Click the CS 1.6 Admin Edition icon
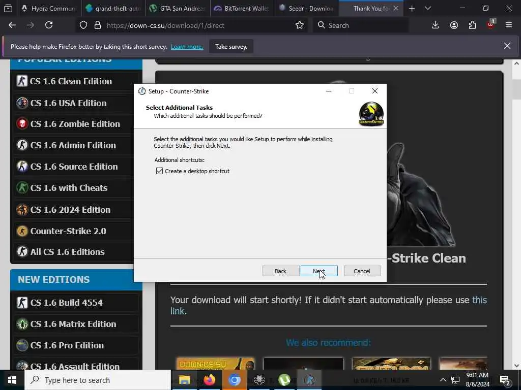 click(22, 145)
